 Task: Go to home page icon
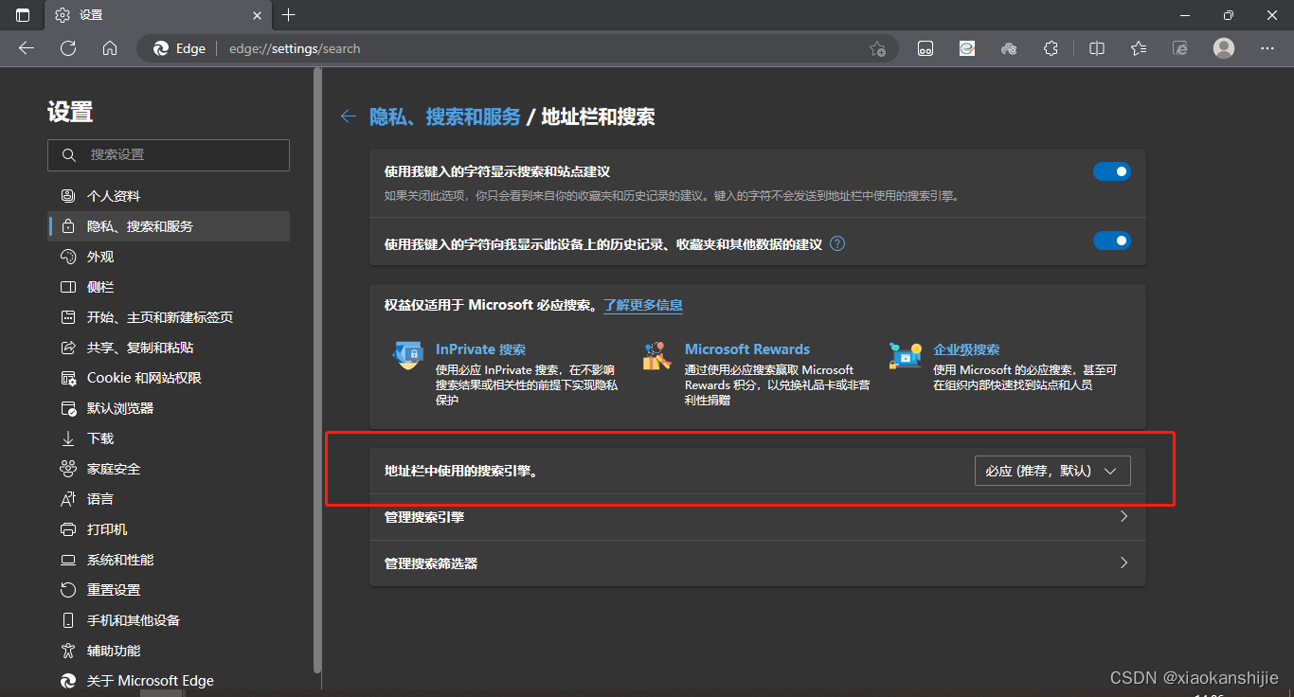tap(110, 48)
